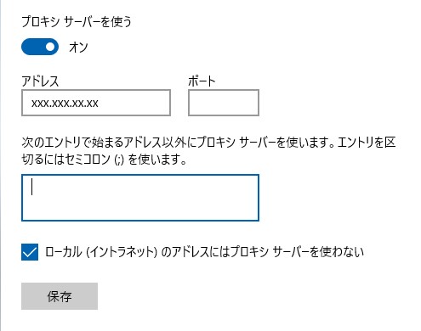This screenshot has height=331, width=421.
Task: Click the ポート label text
Action: click(202, 81)
